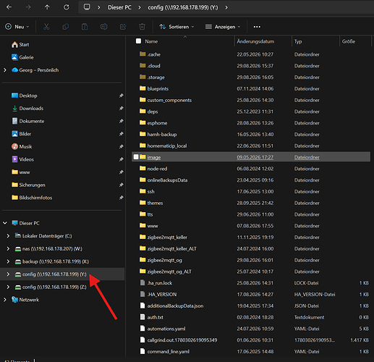The image size is (374, 362).
Task: Open the Anzeigen view dropdown
Action: click(223, 27)
